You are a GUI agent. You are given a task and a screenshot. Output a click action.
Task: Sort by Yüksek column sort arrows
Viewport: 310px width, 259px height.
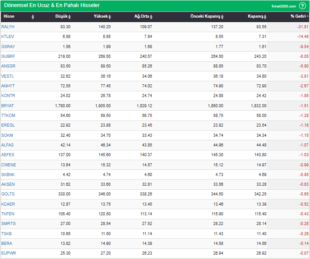click(x=110, y=17)
